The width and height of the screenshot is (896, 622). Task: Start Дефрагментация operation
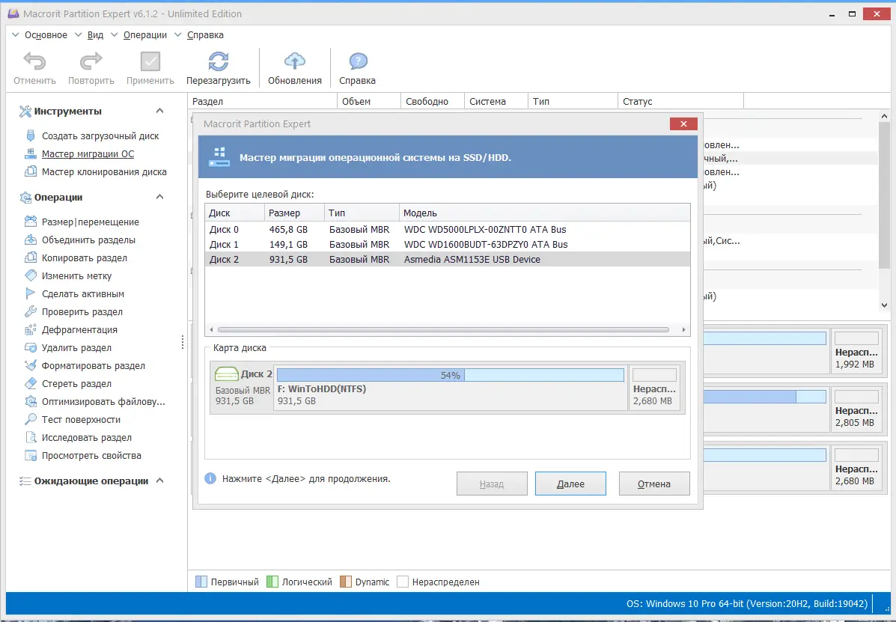pos(79,330)
